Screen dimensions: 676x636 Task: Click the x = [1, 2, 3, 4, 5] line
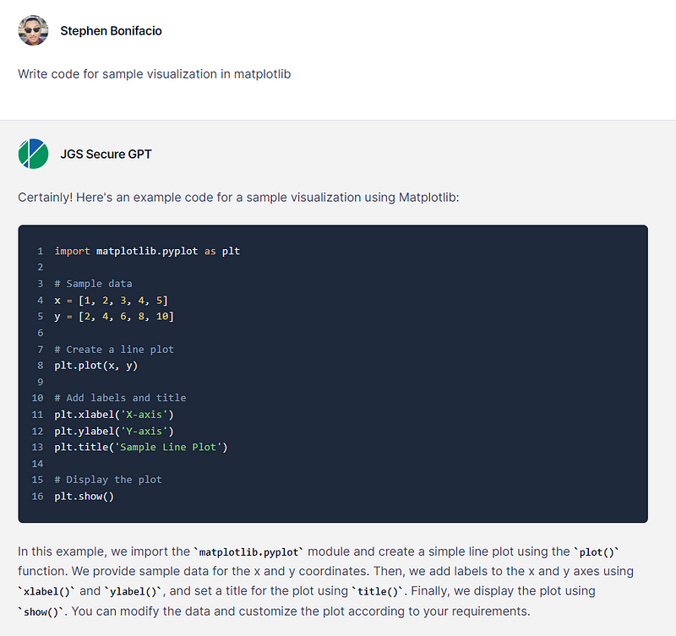tap(111, 301)
